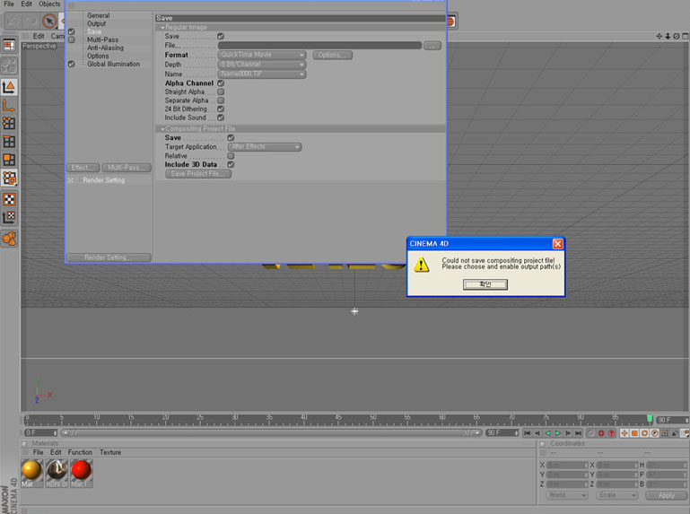Toggle the Scale keyframe recording icon
Viewport: 690px width, 514px height.
click(x=634, y=433)
